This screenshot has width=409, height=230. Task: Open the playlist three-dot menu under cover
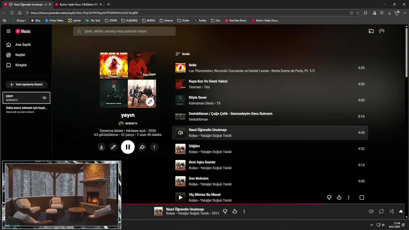(154, 147)
